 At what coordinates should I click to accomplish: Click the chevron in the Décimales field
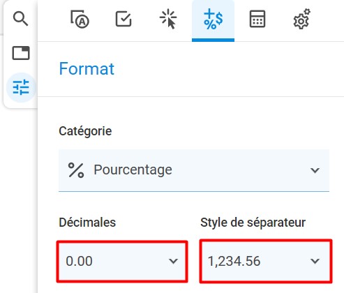(x=173, y=261)
